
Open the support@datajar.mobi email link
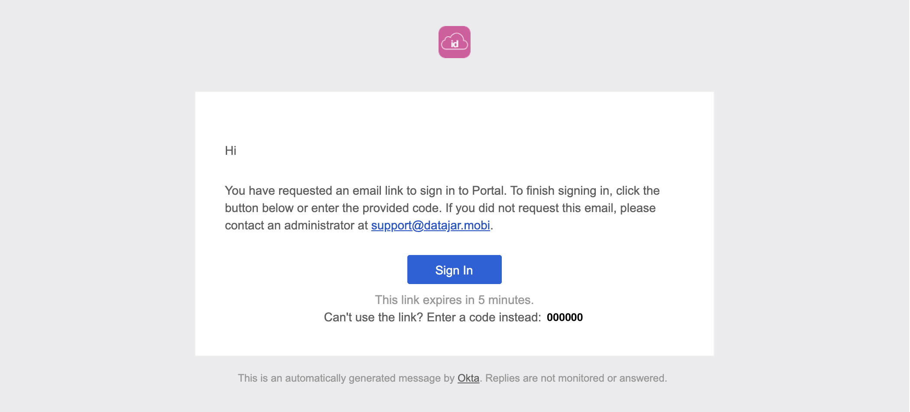430,226
